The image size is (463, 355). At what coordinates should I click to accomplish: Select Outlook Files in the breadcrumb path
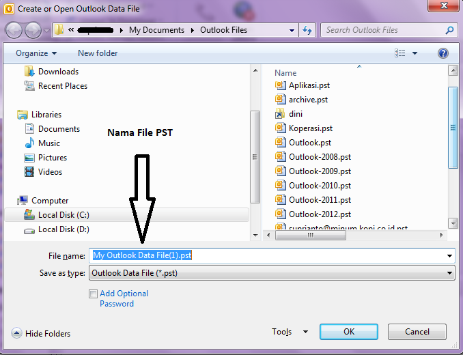pyautogui.click(x=223, y=30)
